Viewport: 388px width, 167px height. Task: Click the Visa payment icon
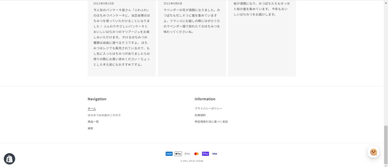coord(215,154)
